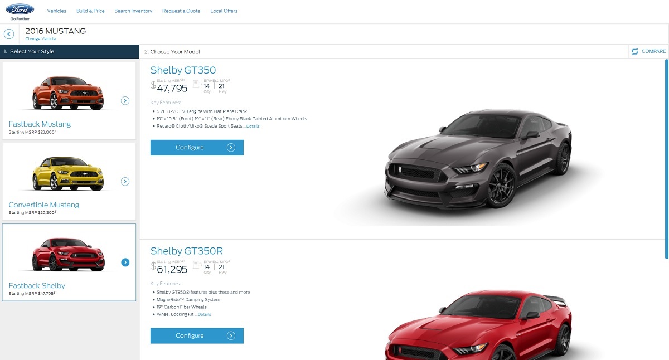669x360 pixels.
Task: Open the Vehicles menu
Action: point(57,11)
